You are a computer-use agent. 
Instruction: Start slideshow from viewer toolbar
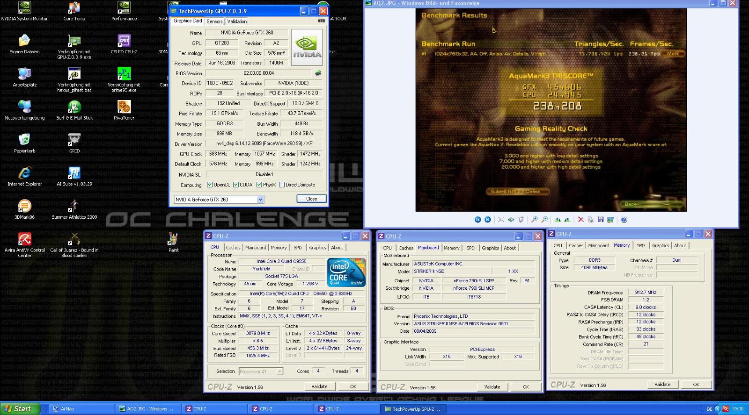pos(521,220)
